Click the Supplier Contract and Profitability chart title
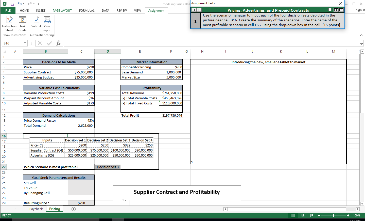Viewport: 365px width, 221px height. [x=177, y=192]
